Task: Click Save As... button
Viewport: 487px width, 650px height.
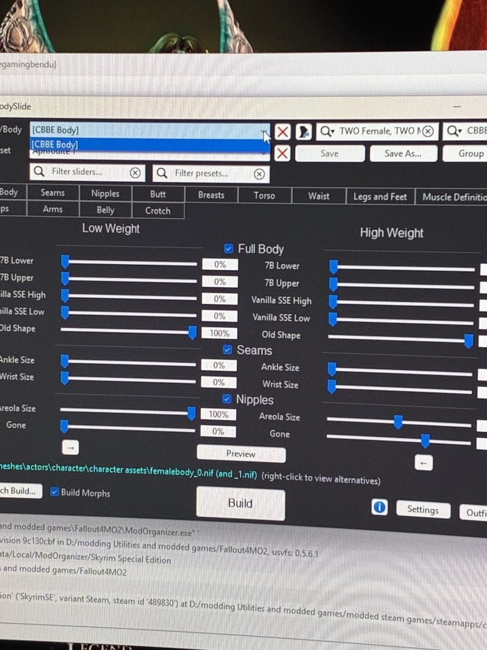Action: 403,153
